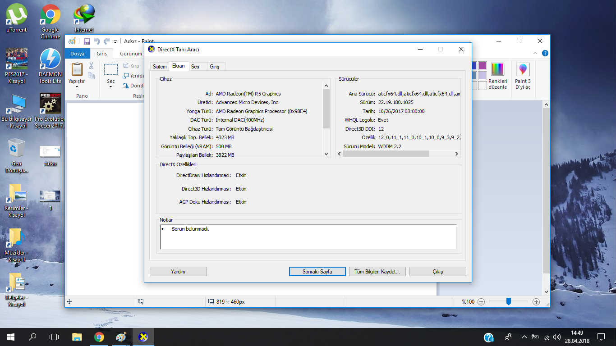
Task: Go to Sonraki Sayfa
Action: coord(317,272)
